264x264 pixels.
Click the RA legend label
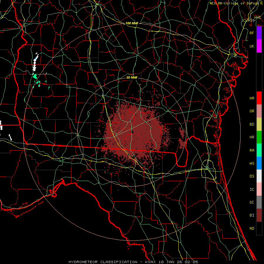point(252,150)
